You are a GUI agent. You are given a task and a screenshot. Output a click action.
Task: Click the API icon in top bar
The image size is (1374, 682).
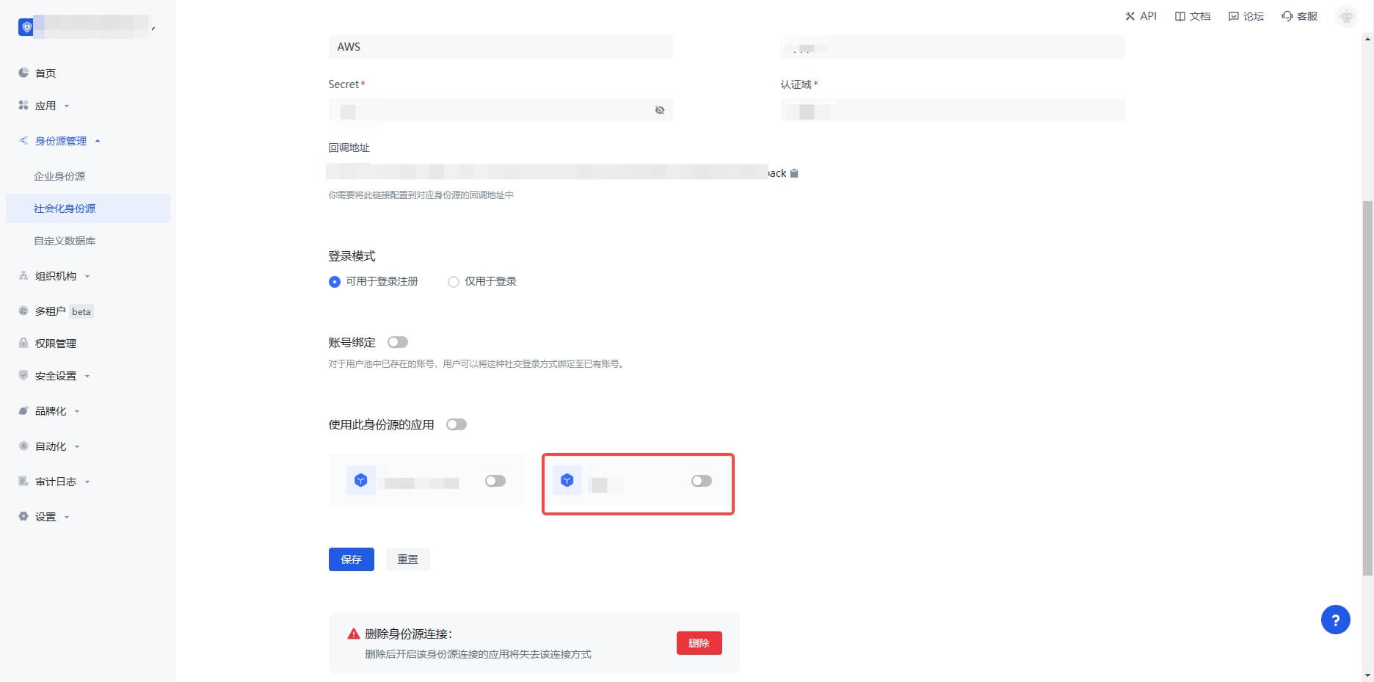pos(1130,16)
